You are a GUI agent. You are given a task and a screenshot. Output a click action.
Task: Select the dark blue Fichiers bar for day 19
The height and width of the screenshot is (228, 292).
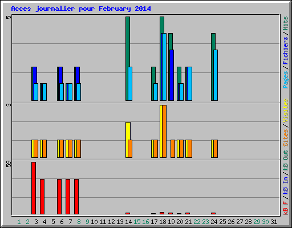(x=172, y=75)
